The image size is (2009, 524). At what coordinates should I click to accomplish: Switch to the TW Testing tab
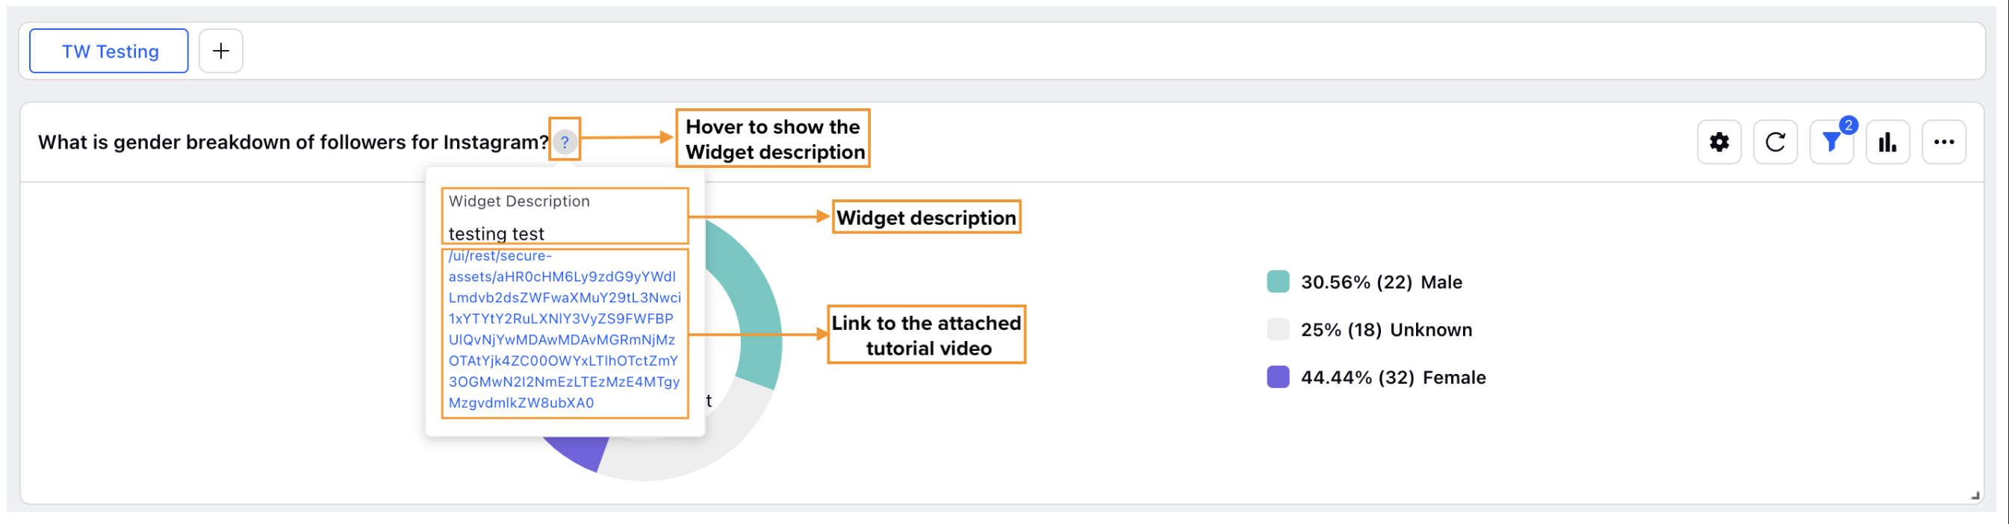point(109,52)
